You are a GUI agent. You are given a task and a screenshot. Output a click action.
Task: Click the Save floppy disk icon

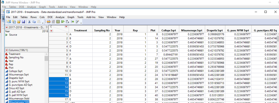(x=23, y=22)
